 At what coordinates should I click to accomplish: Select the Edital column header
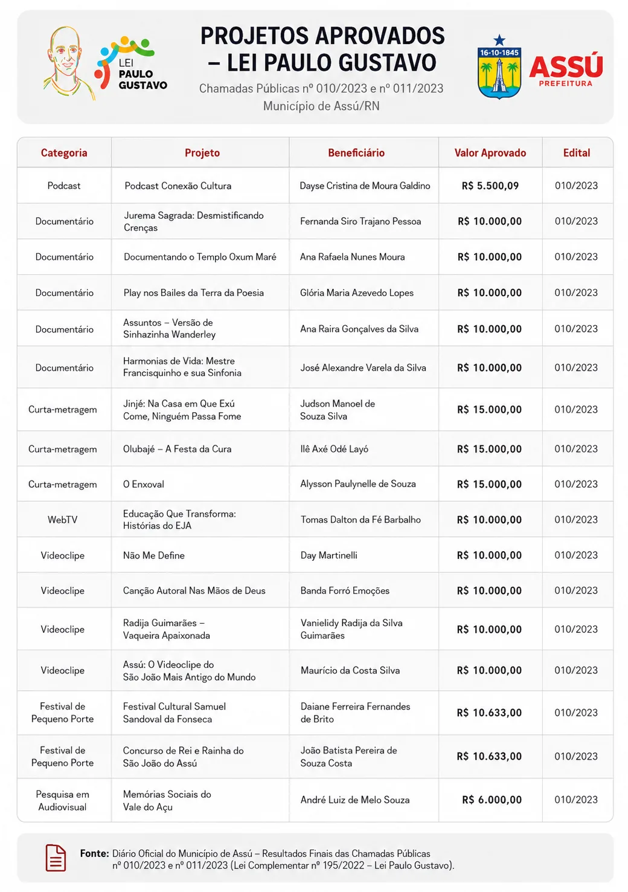point(577,153)
